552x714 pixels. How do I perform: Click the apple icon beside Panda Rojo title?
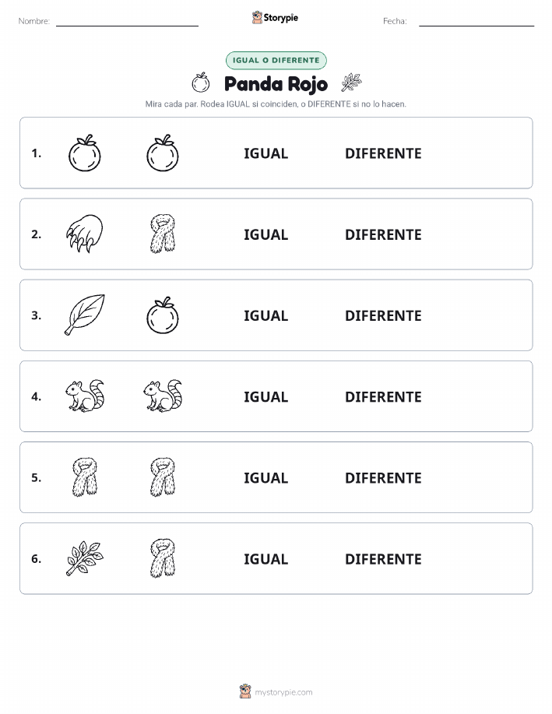coord(200,83)
